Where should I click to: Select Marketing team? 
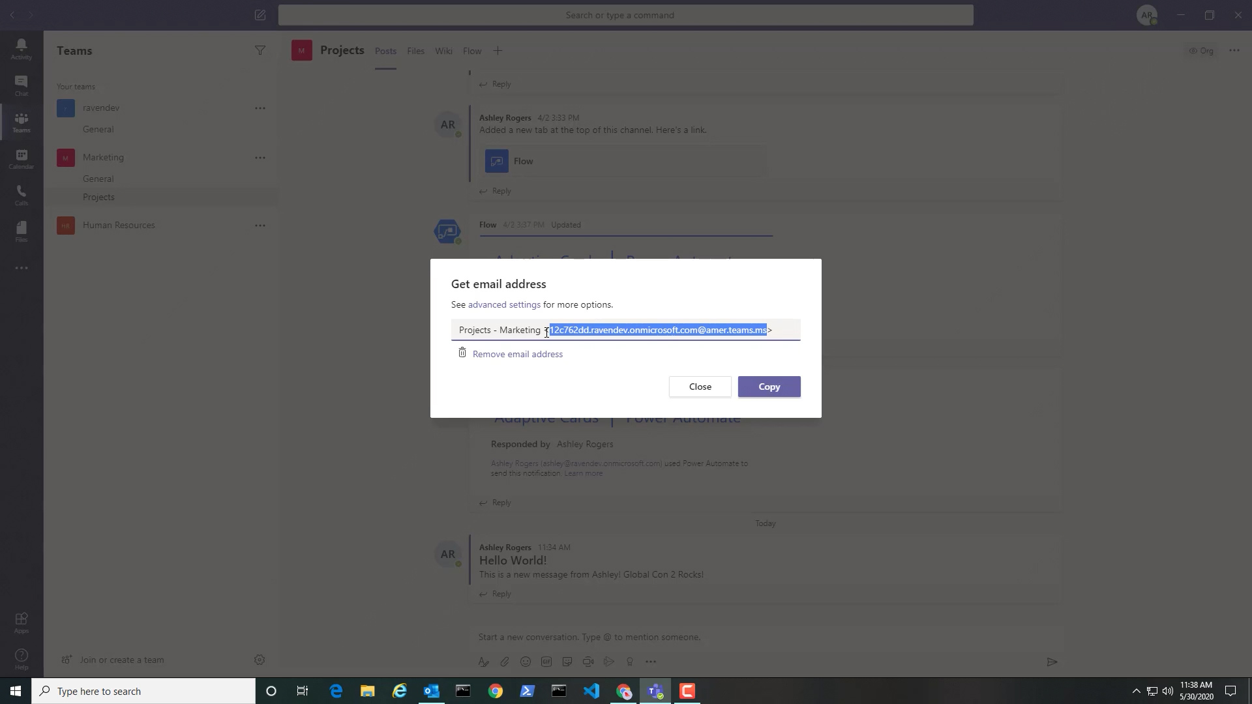click(x=103, y=157)
